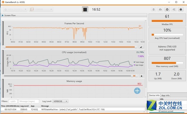Open the device selection dropdown
This screenshot has width=187, height=114.
click(15, 9)
